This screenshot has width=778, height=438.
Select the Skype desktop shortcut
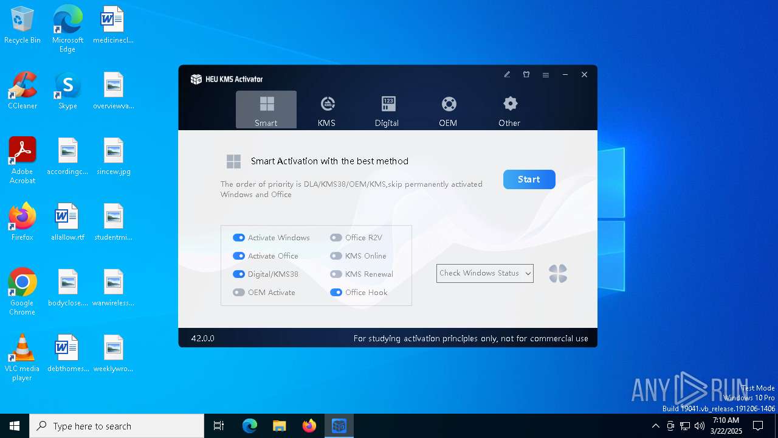67,91
